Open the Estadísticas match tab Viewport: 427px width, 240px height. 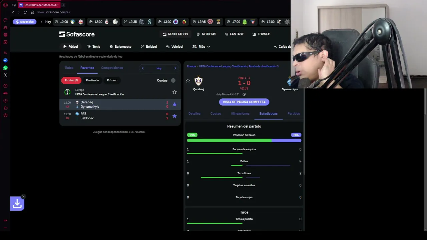[x=269, y=114]
